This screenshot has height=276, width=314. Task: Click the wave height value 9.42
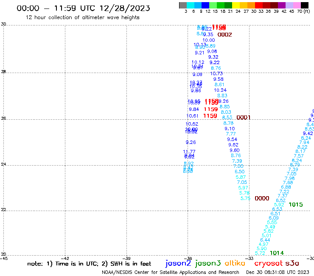(x=308, y=133)
